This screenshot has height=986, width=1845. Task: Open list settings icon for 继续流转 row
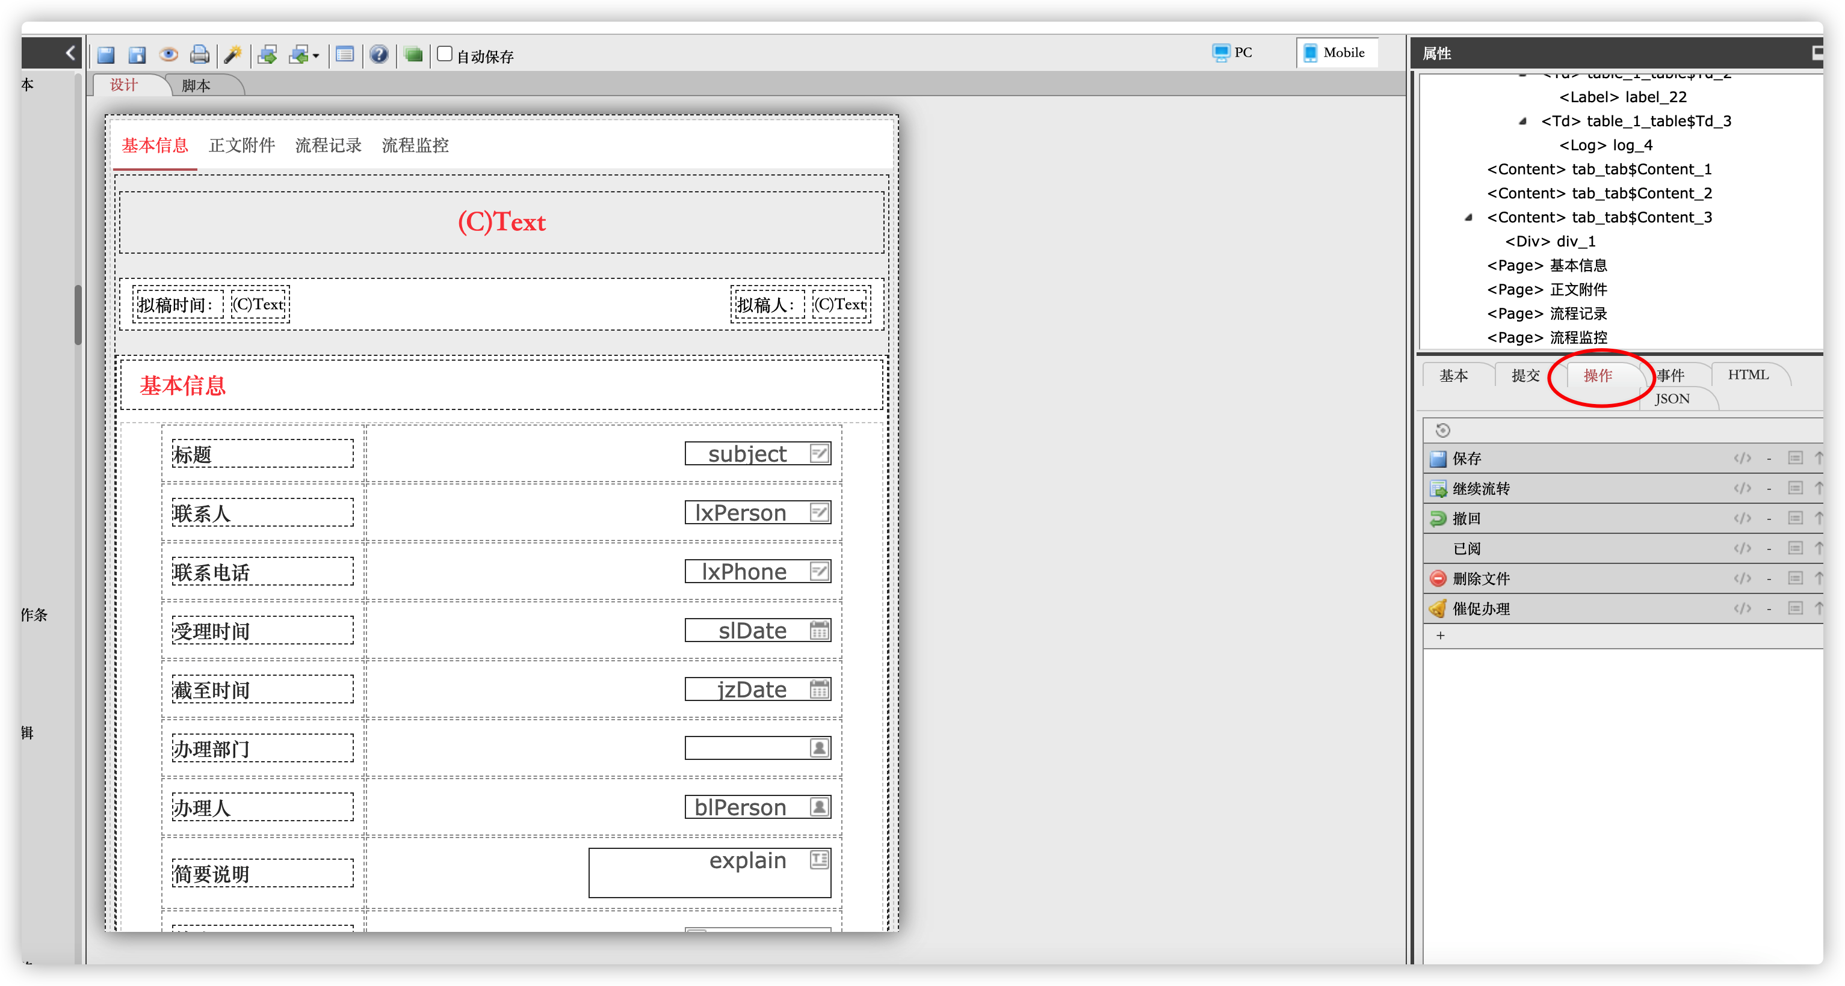pyautogui.click(x=1795, y=488)
